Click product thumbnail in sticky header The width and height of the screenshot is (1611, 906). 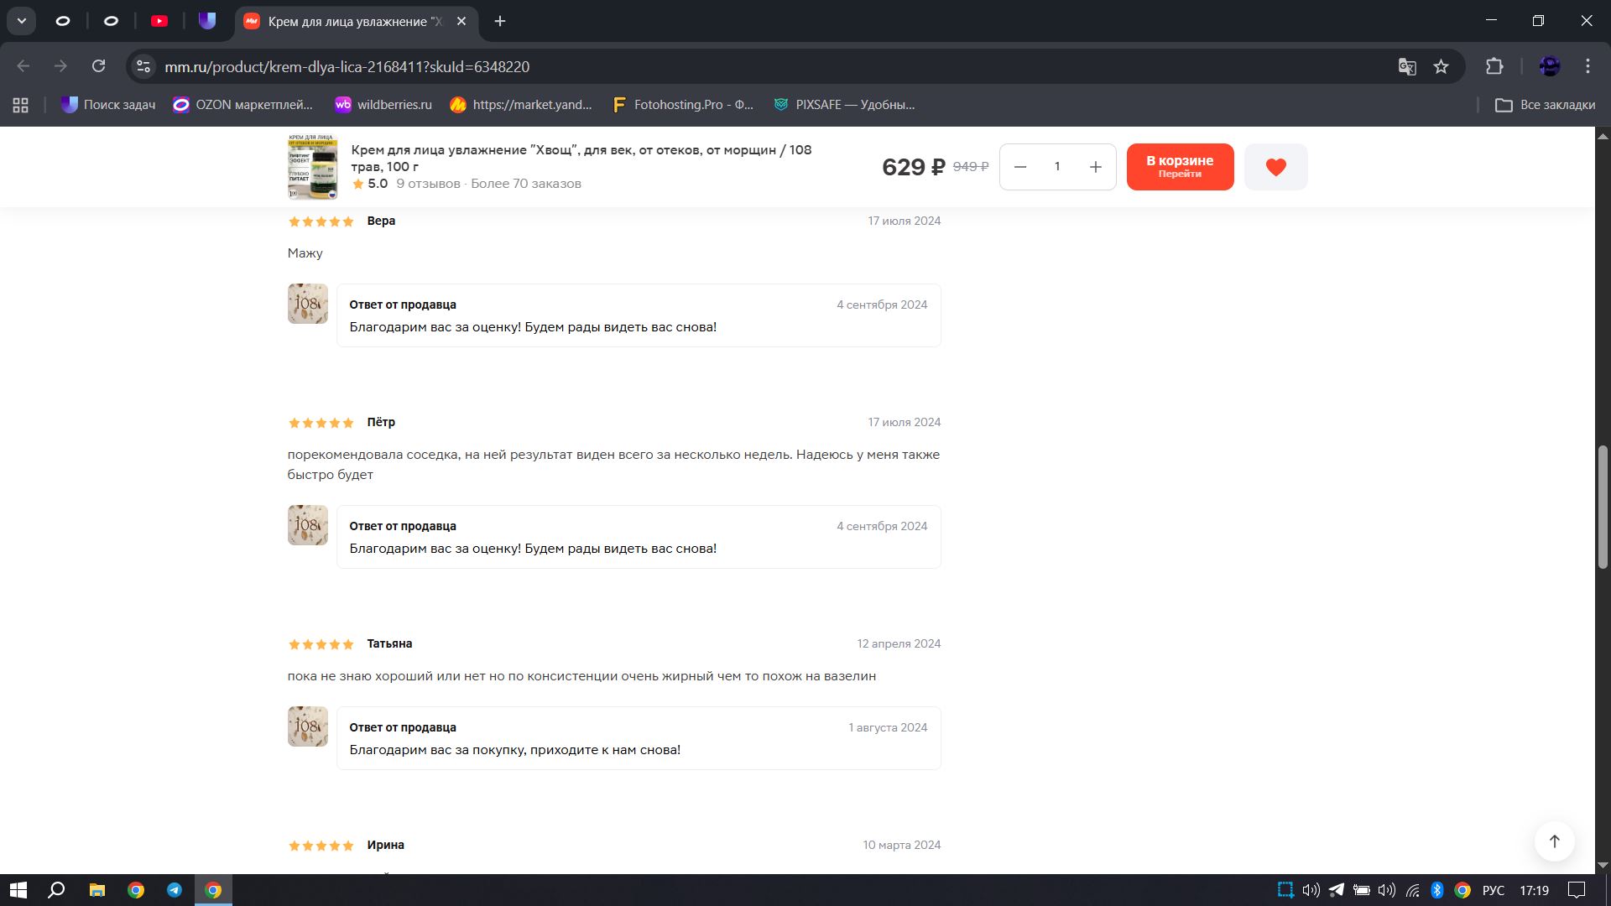pos(312,166)
